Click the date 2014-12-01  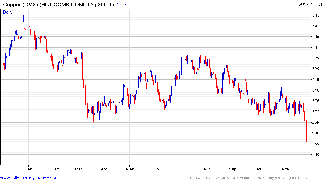click(x=310, y=5)
